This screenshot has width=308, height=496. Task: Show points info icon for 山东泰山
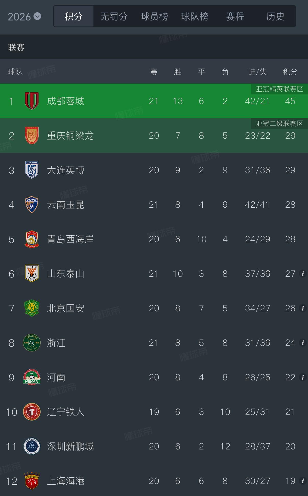[303, 274]
